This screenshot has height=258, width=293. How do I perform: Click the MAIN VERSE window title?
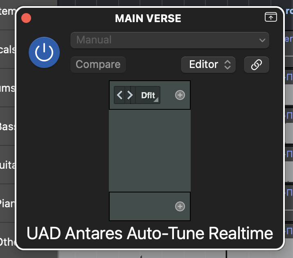(148, 18)
